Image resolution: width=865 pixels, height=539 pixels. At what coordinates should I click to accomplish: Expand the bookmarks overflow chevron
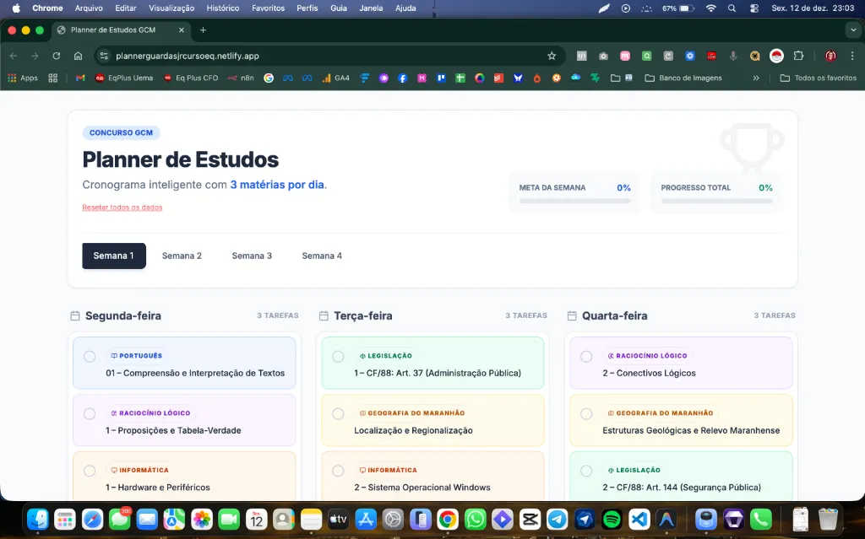[758, 77]
